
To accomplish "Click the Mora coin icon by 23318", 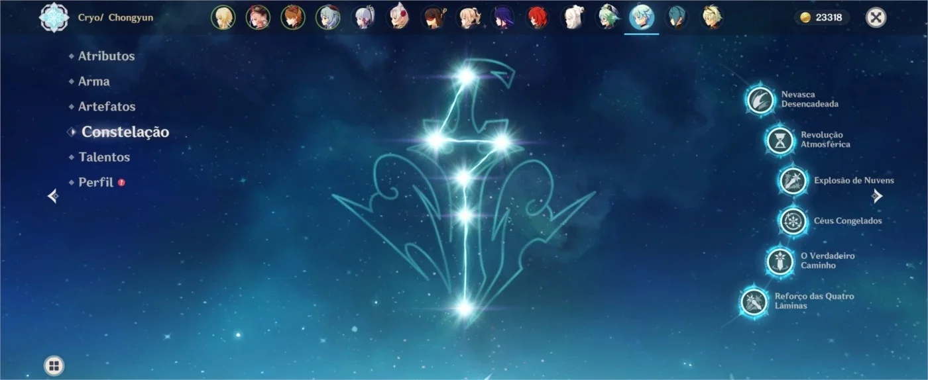I will pyautogui.click(x=806, y=18).
